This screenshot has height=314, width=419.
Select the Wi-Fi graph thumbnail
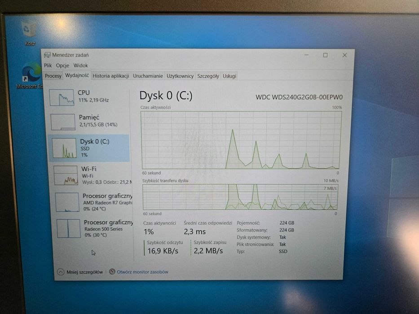point(66,175)
